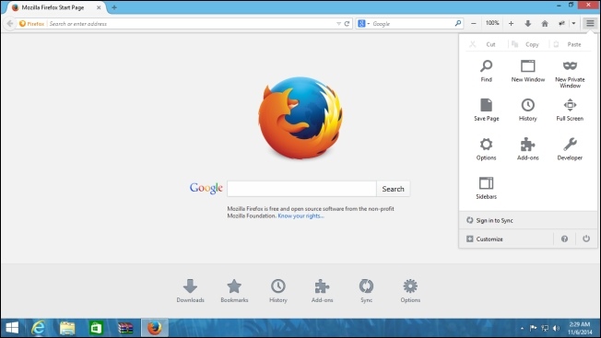
Task: Click the toolbar bookmarks button left of dropdown
Action: tap(561, 23)
